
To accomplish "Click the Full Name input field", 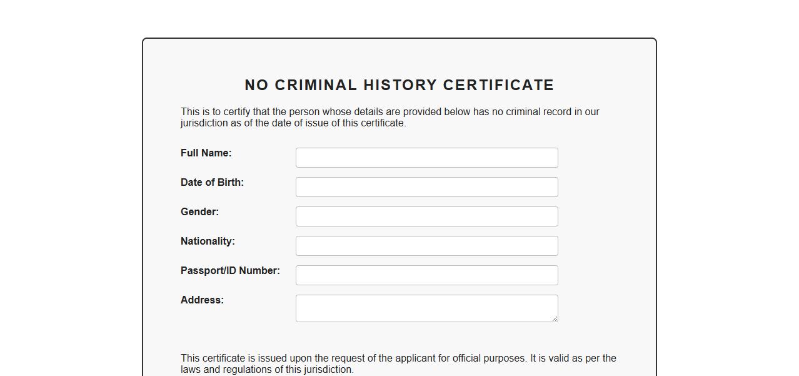I will (426, 158).
